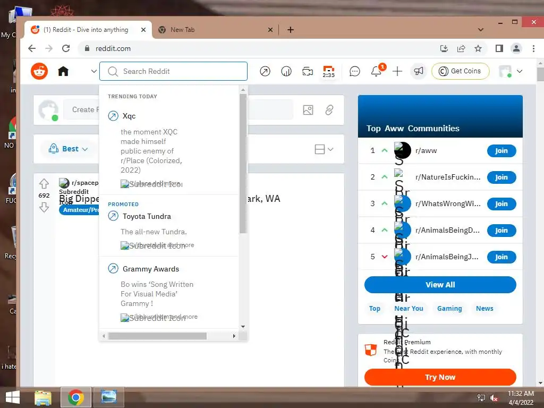Toggle the Chrome side panel
Viewport: 544px width, 408px height.
[499, 48]
